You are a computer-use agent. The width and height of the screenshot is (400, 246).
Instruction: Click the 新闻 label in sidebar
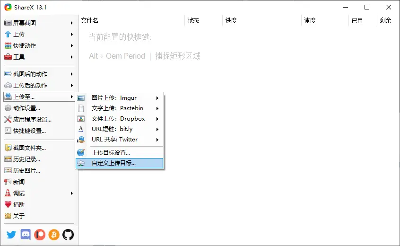pyautogui.click(x=19, y=182)
